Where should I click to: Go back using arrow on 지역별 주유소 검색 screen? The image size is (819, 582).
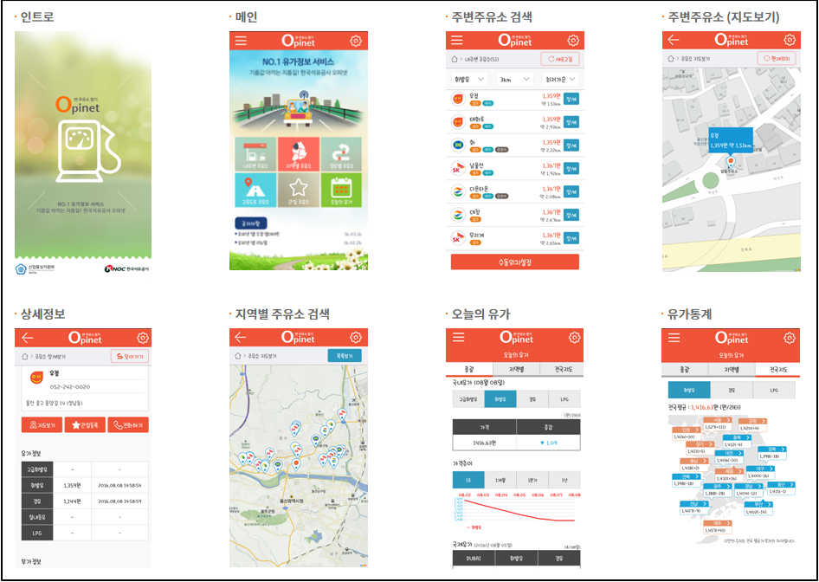click(242, 337)
